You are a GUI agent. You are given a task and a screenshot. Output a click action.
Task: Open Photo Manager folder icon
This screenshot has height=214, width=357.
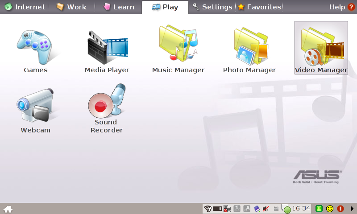[250, 50]
